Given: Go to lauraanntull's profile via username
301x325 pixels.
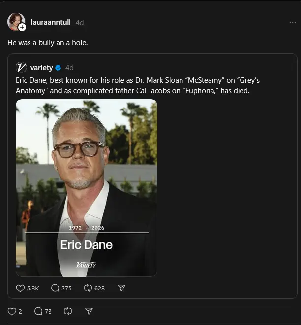Looking at the screenshot, I should click(x=51, y=22).
